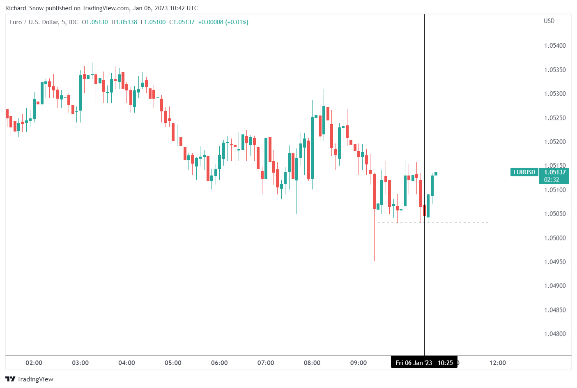Click the 06:00 time axis label
This screenshot has height=388, width=577.
(219, 363)
